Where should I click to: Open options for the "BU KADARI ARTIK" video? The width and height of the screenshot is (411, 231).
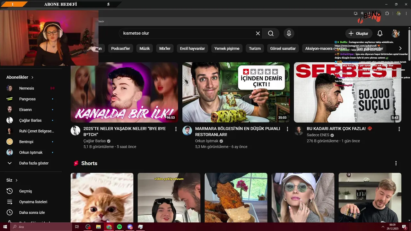[x=399, y=129]
